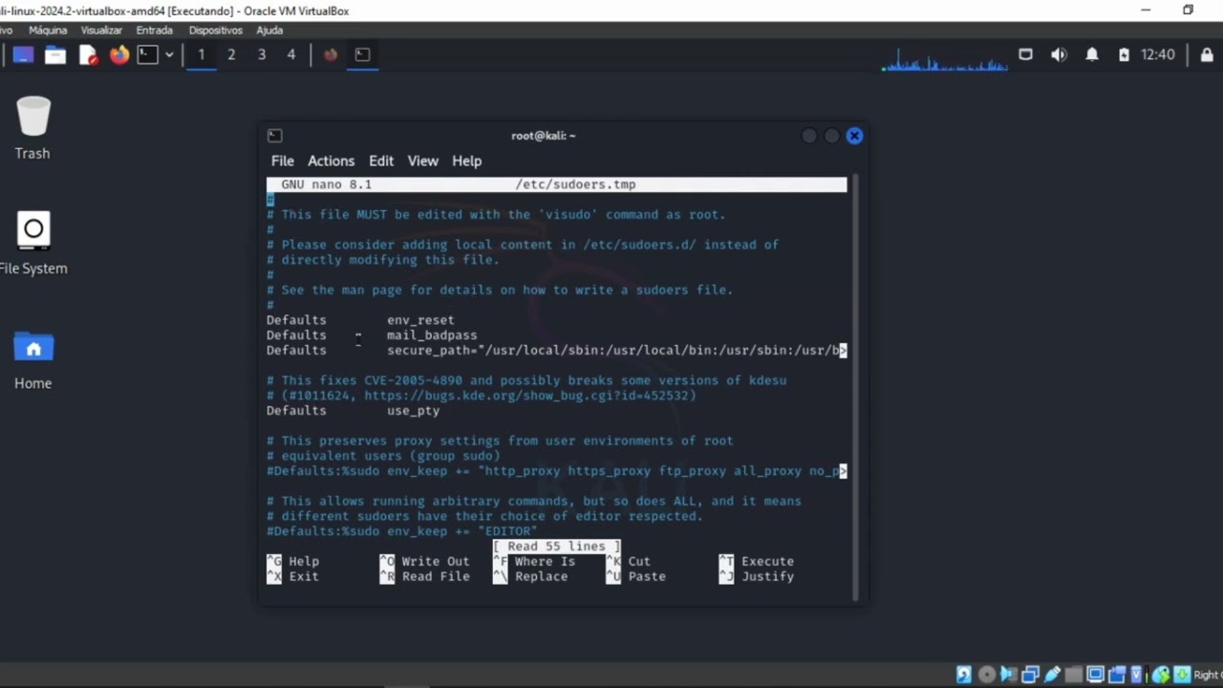Viewport: 1223px width, 688px height.
Task: Open VirtualBox Ajuda menu
Action: (x=269, y=31)
